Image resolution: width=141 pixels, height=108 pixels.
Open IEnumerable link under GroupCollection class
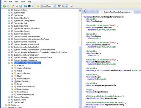[x=111, y=47]
